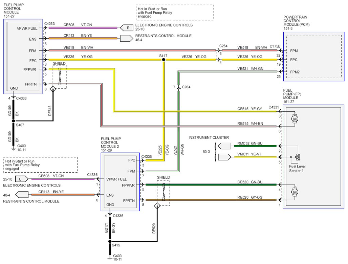
Task: Click the Fuel Level Sender 1 caption
Action: [297, 168]
